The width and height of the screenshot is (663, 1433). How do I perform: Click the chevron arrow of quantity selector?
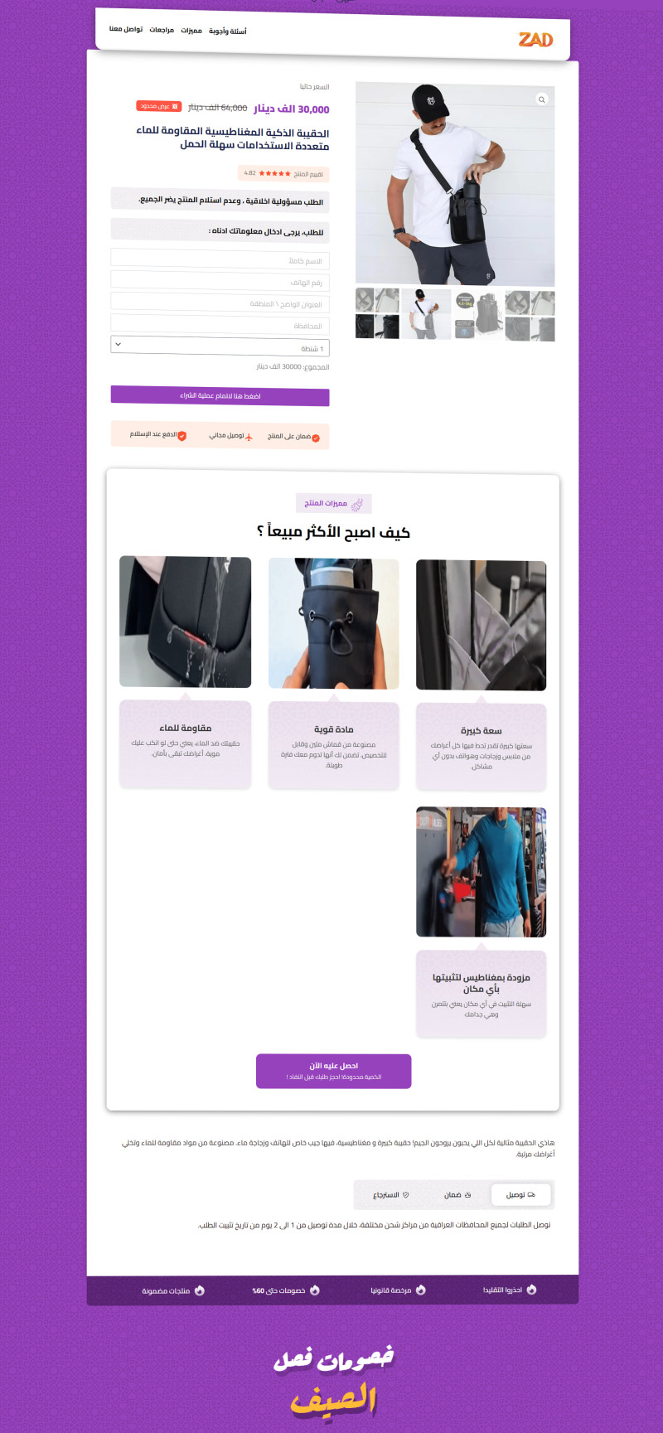point(118,344)
